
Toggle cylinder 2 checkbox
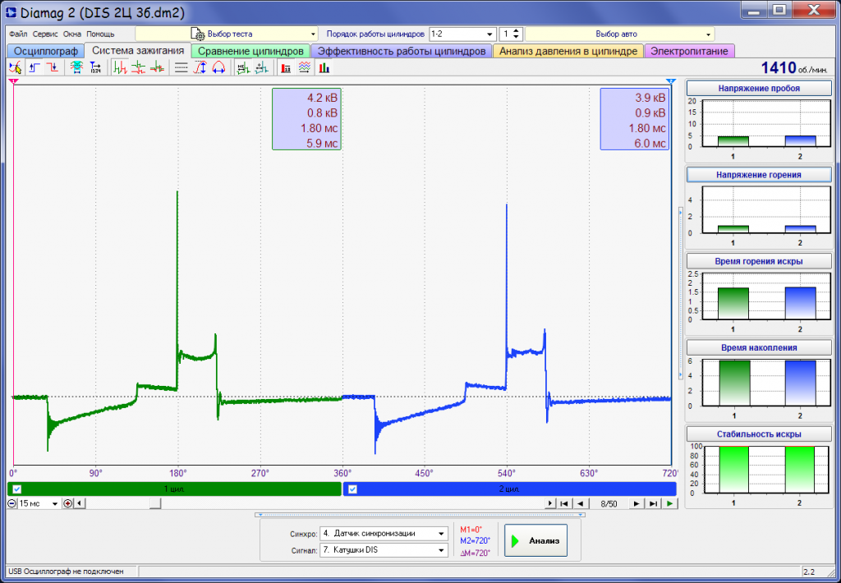tap(352, 489)
